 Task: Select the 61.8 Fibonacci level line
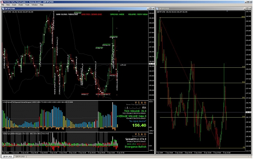tap(202, 68)
